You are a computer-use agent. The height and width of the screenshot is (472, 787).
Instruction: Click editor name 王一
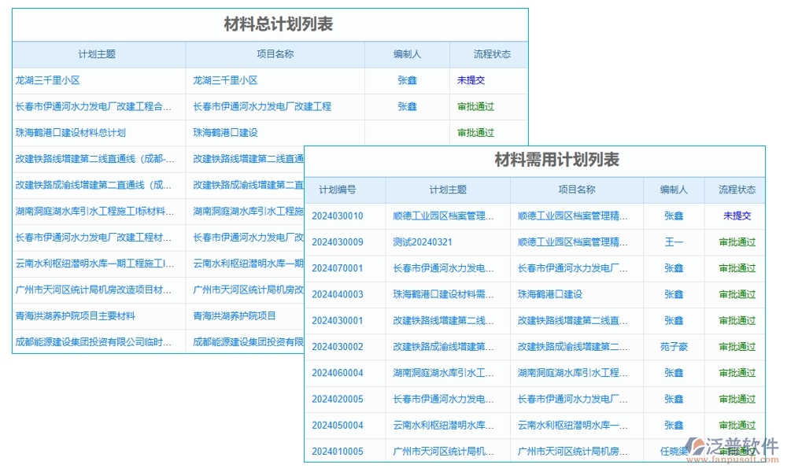[x=674, y=242]
